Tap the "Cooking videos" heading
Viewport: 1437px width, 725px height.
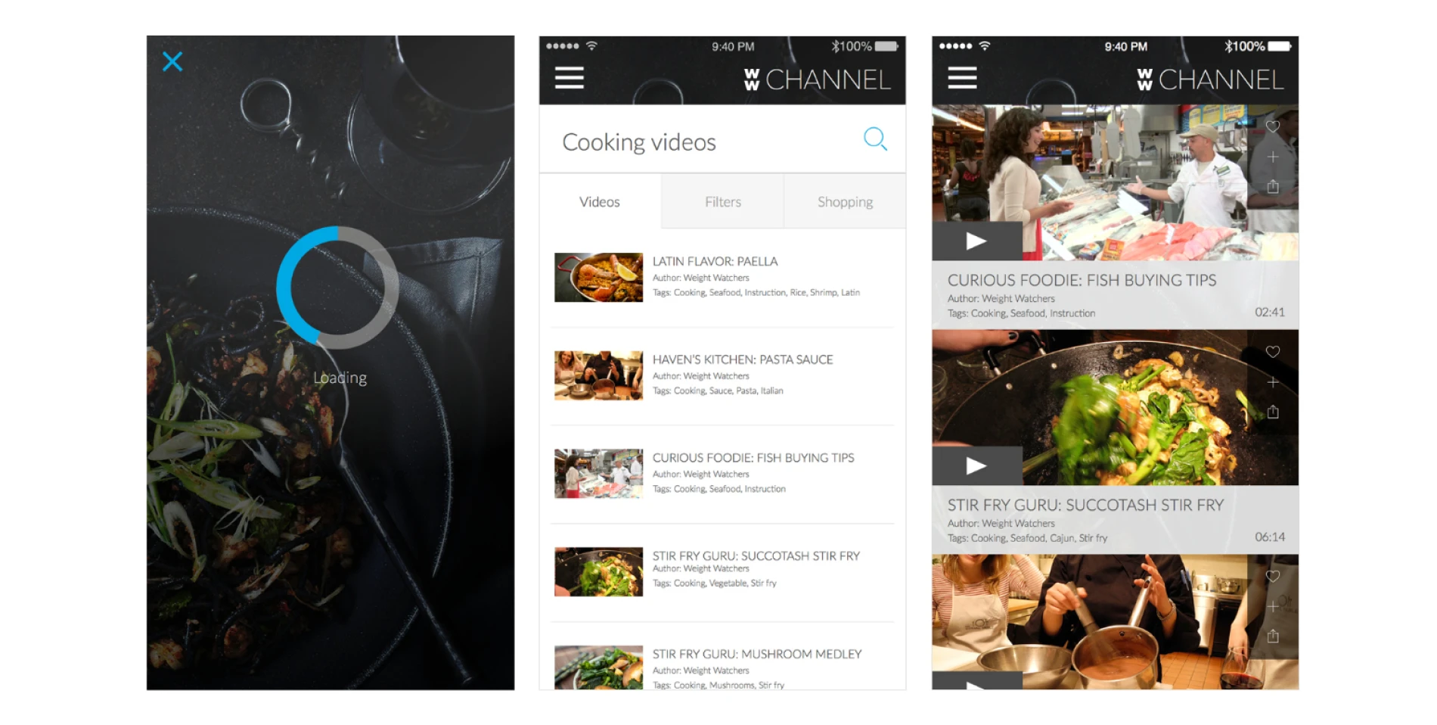[639, 142]
